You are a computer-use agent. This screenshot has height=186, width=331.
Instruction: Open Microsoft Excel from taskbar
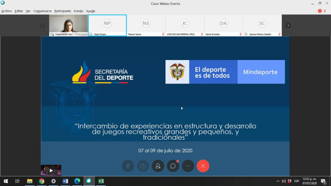(x=101, y=181)
